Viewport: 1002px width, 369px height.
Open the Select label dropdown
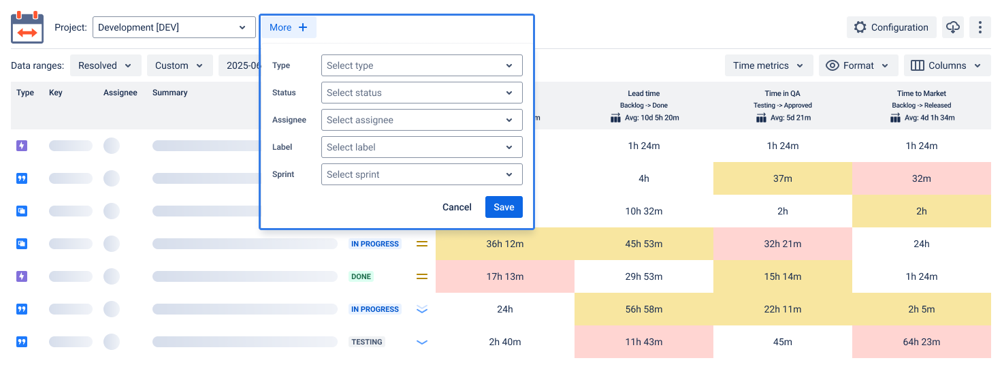point(422,147)
